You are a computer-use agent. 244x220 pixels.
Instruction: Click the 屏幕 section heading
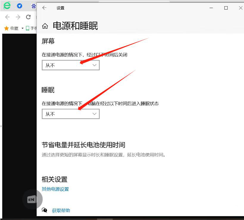click(48, 41)
